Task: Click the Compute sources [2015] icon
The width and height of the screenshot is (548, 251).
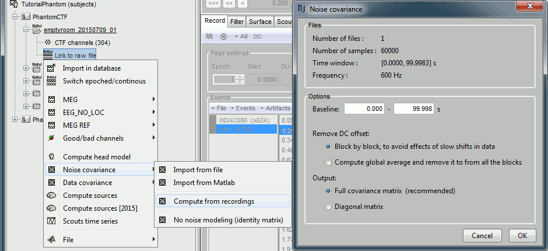Action: click(52, 208)
